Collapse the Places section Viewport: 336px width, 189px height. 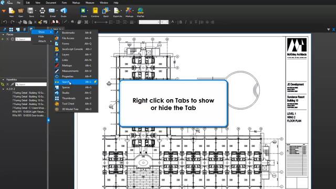(x=3, y=35)
